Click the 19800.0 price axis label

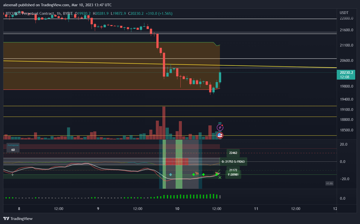pos(347,86)
